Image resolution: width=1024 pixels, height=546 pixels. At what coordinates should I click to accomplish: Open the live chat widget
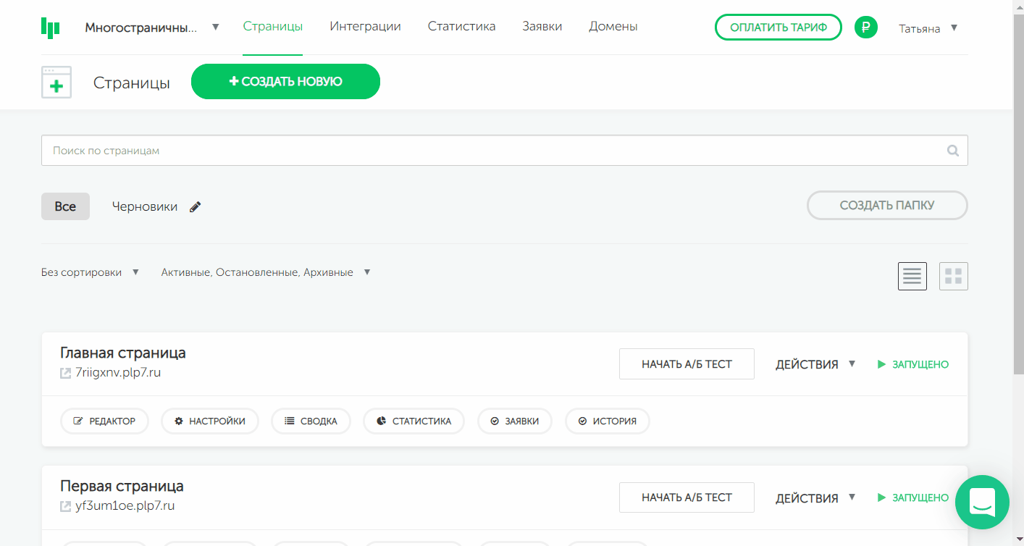(981, 502)
